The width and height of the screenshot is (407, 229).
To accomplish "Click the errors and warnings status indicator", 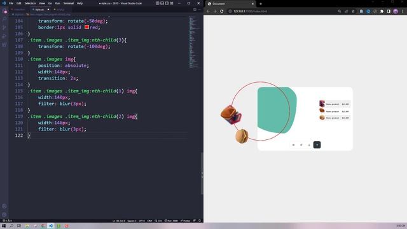I will [x=7, y=221].
